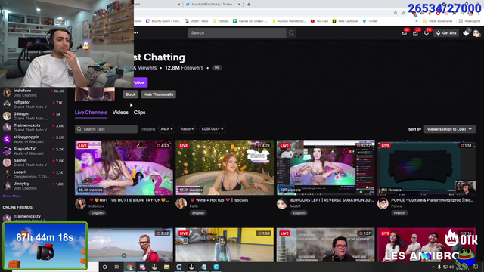Viewport: 484px width, 272px height.
Task: Click the Twitch search field
Action: [x=237, y=33]
